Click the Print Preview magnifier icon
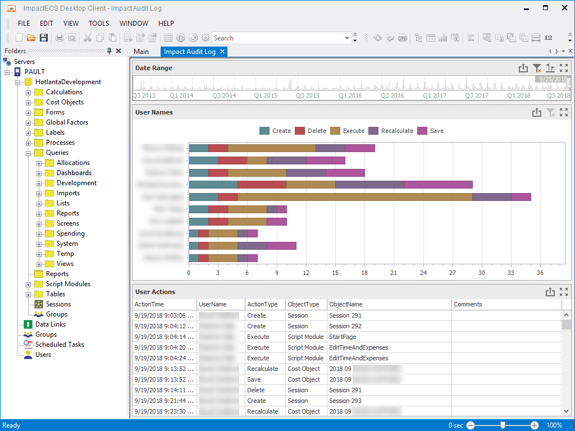Viewport: 575px width, 431px height. tap(72, 38)
